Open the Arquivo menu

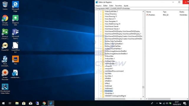coord(98,6)
